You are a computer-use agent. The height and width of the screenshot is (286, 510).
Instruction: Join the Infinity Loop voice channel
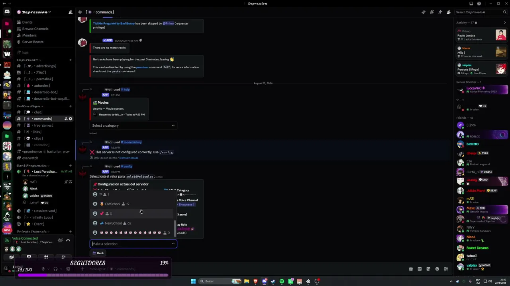coord(45,217)
